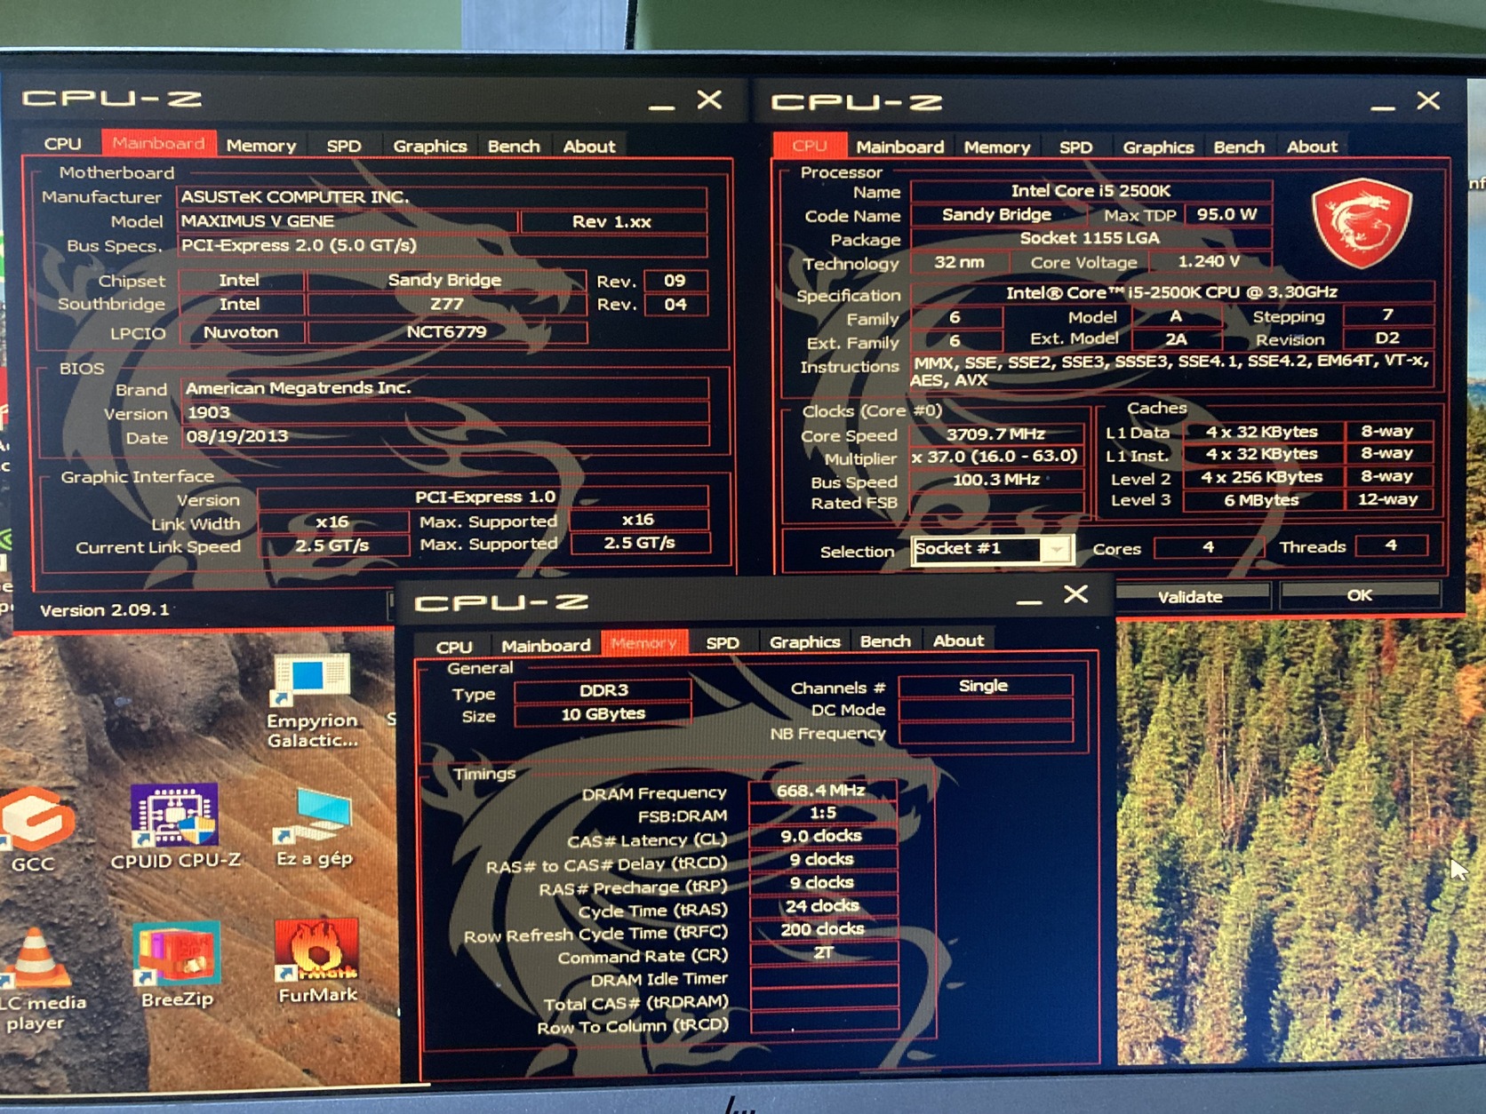Image resolution: width=1486 pixels, height=1114 pixels.
Task: Switch to CPU tab in the timings window
Action: [454, 646]
